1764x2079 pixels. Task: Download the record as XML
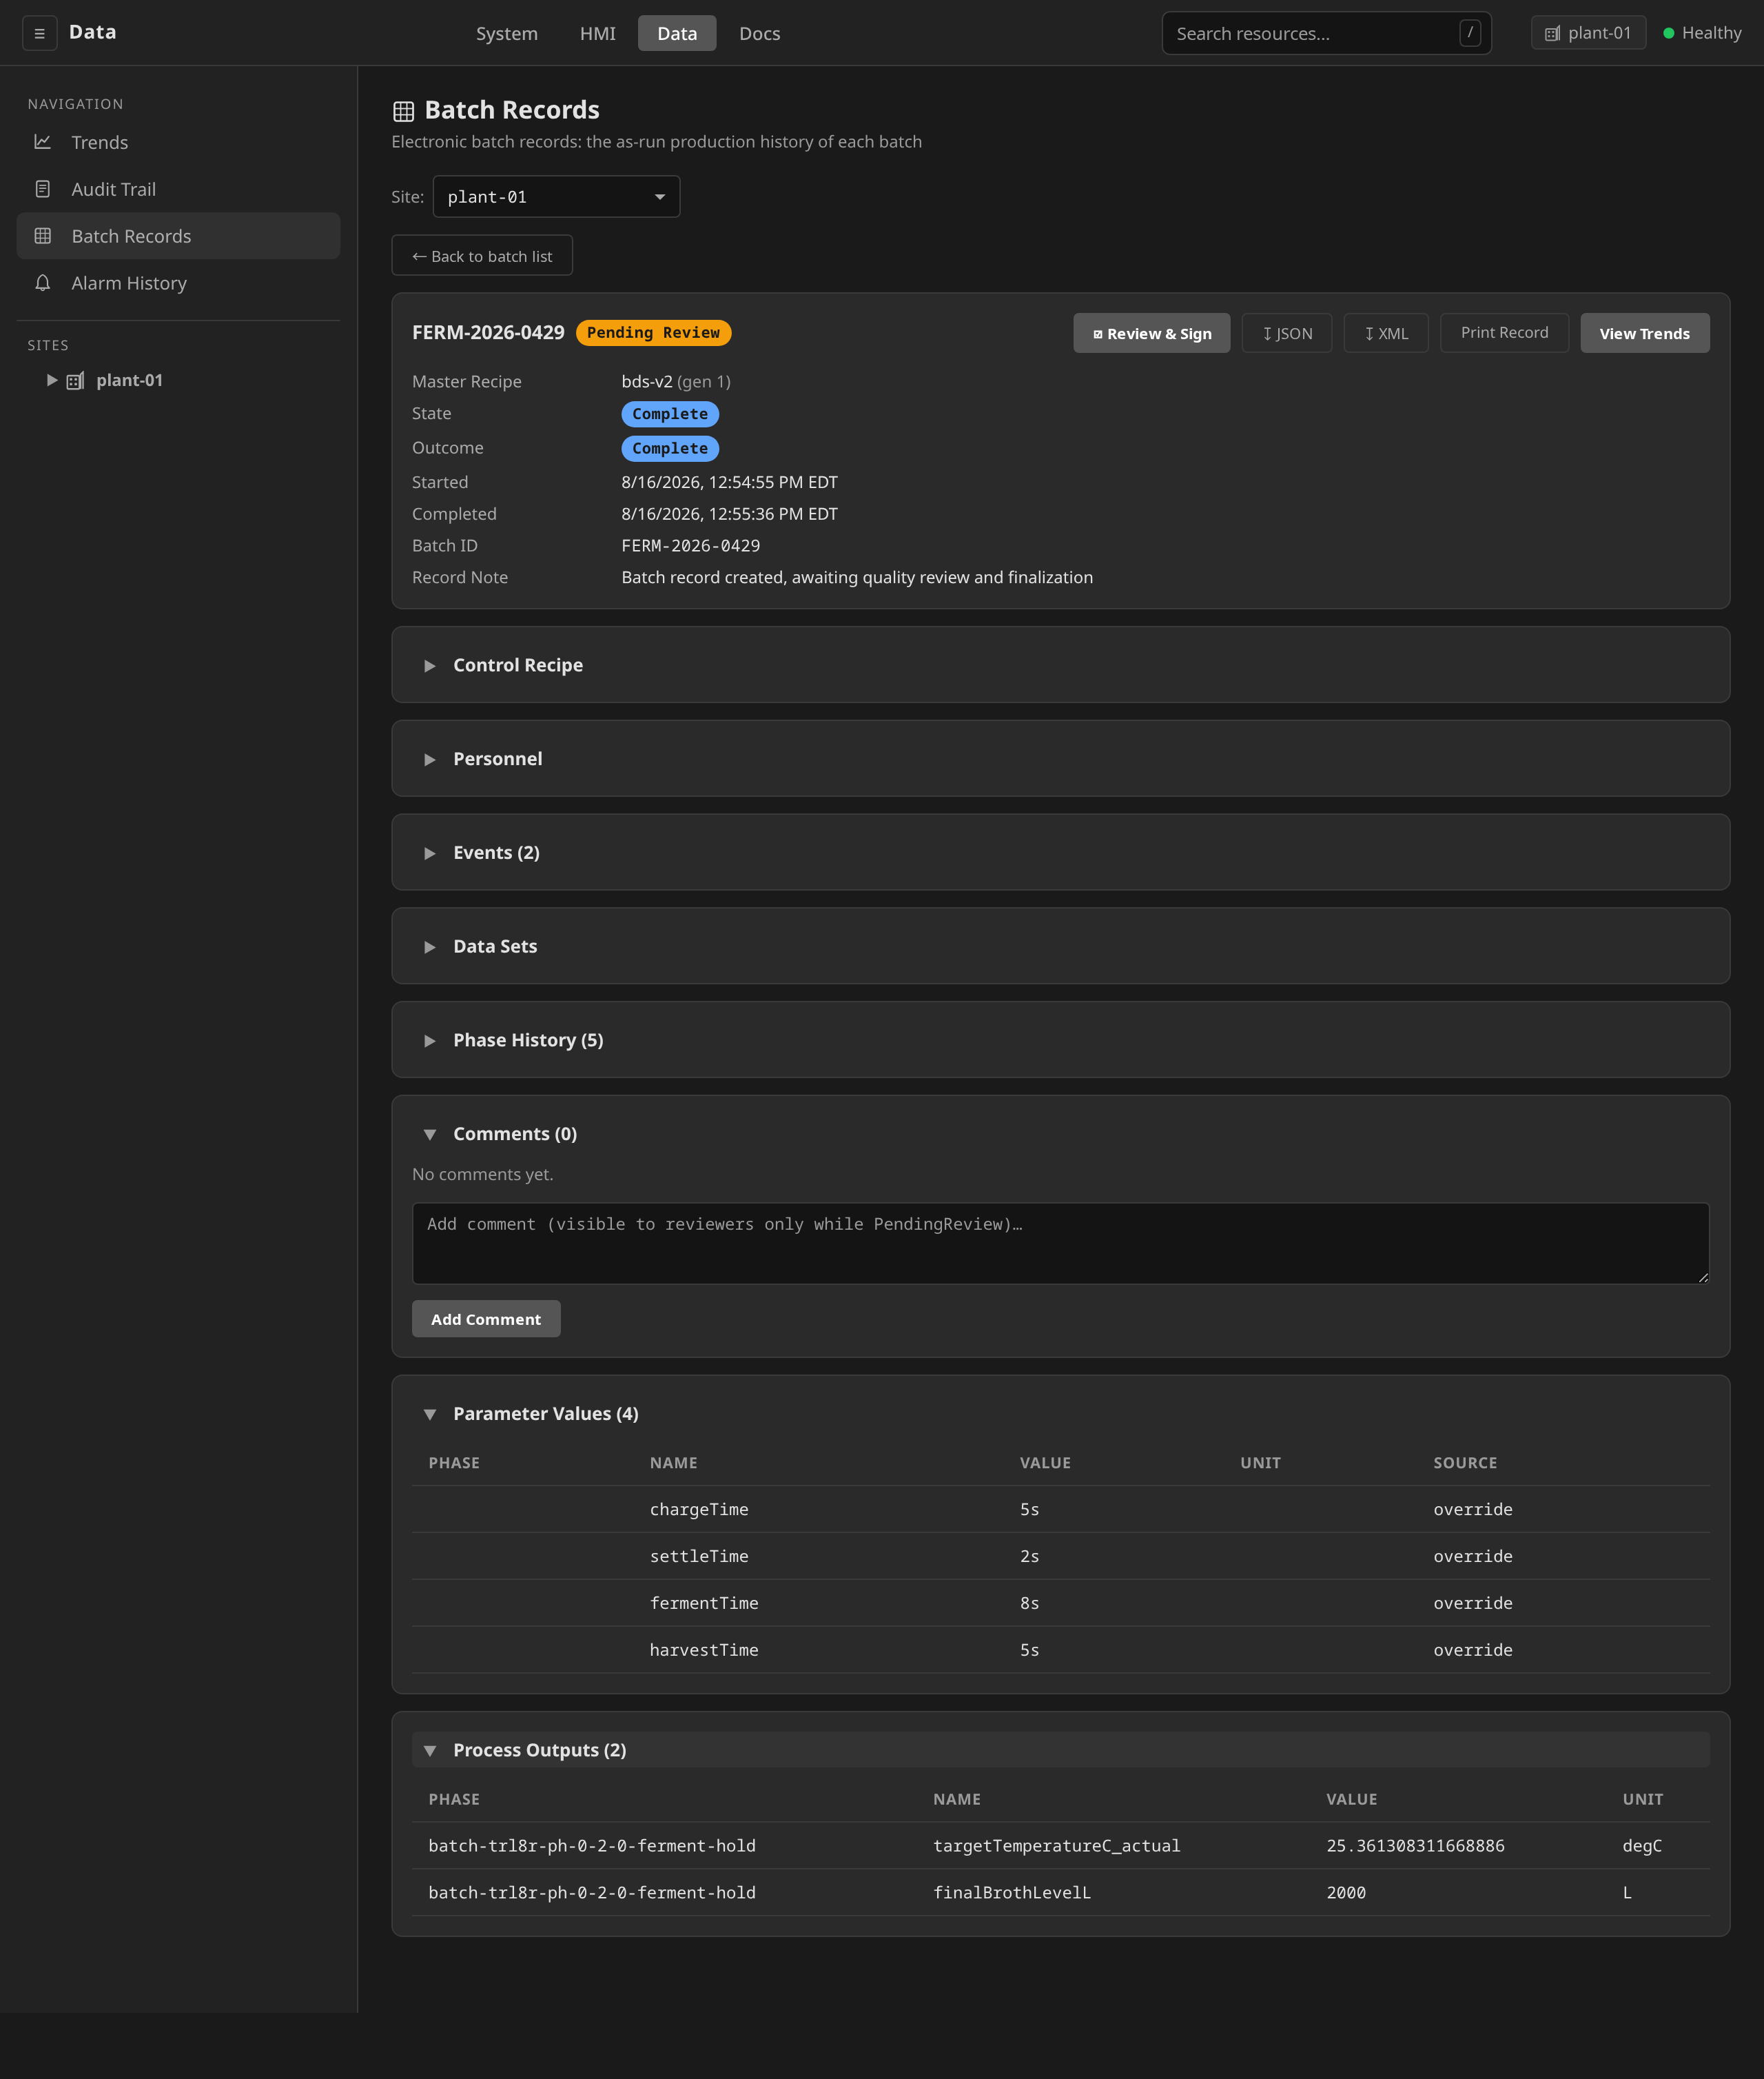coord(1385,333)
